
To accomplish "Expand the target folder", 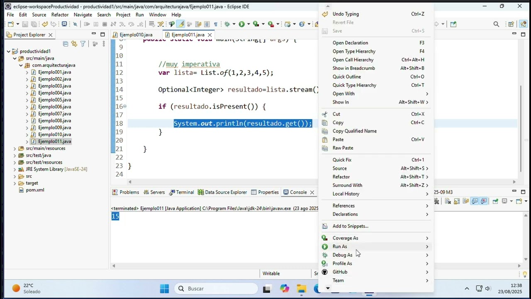I will [x=15, y=183].
